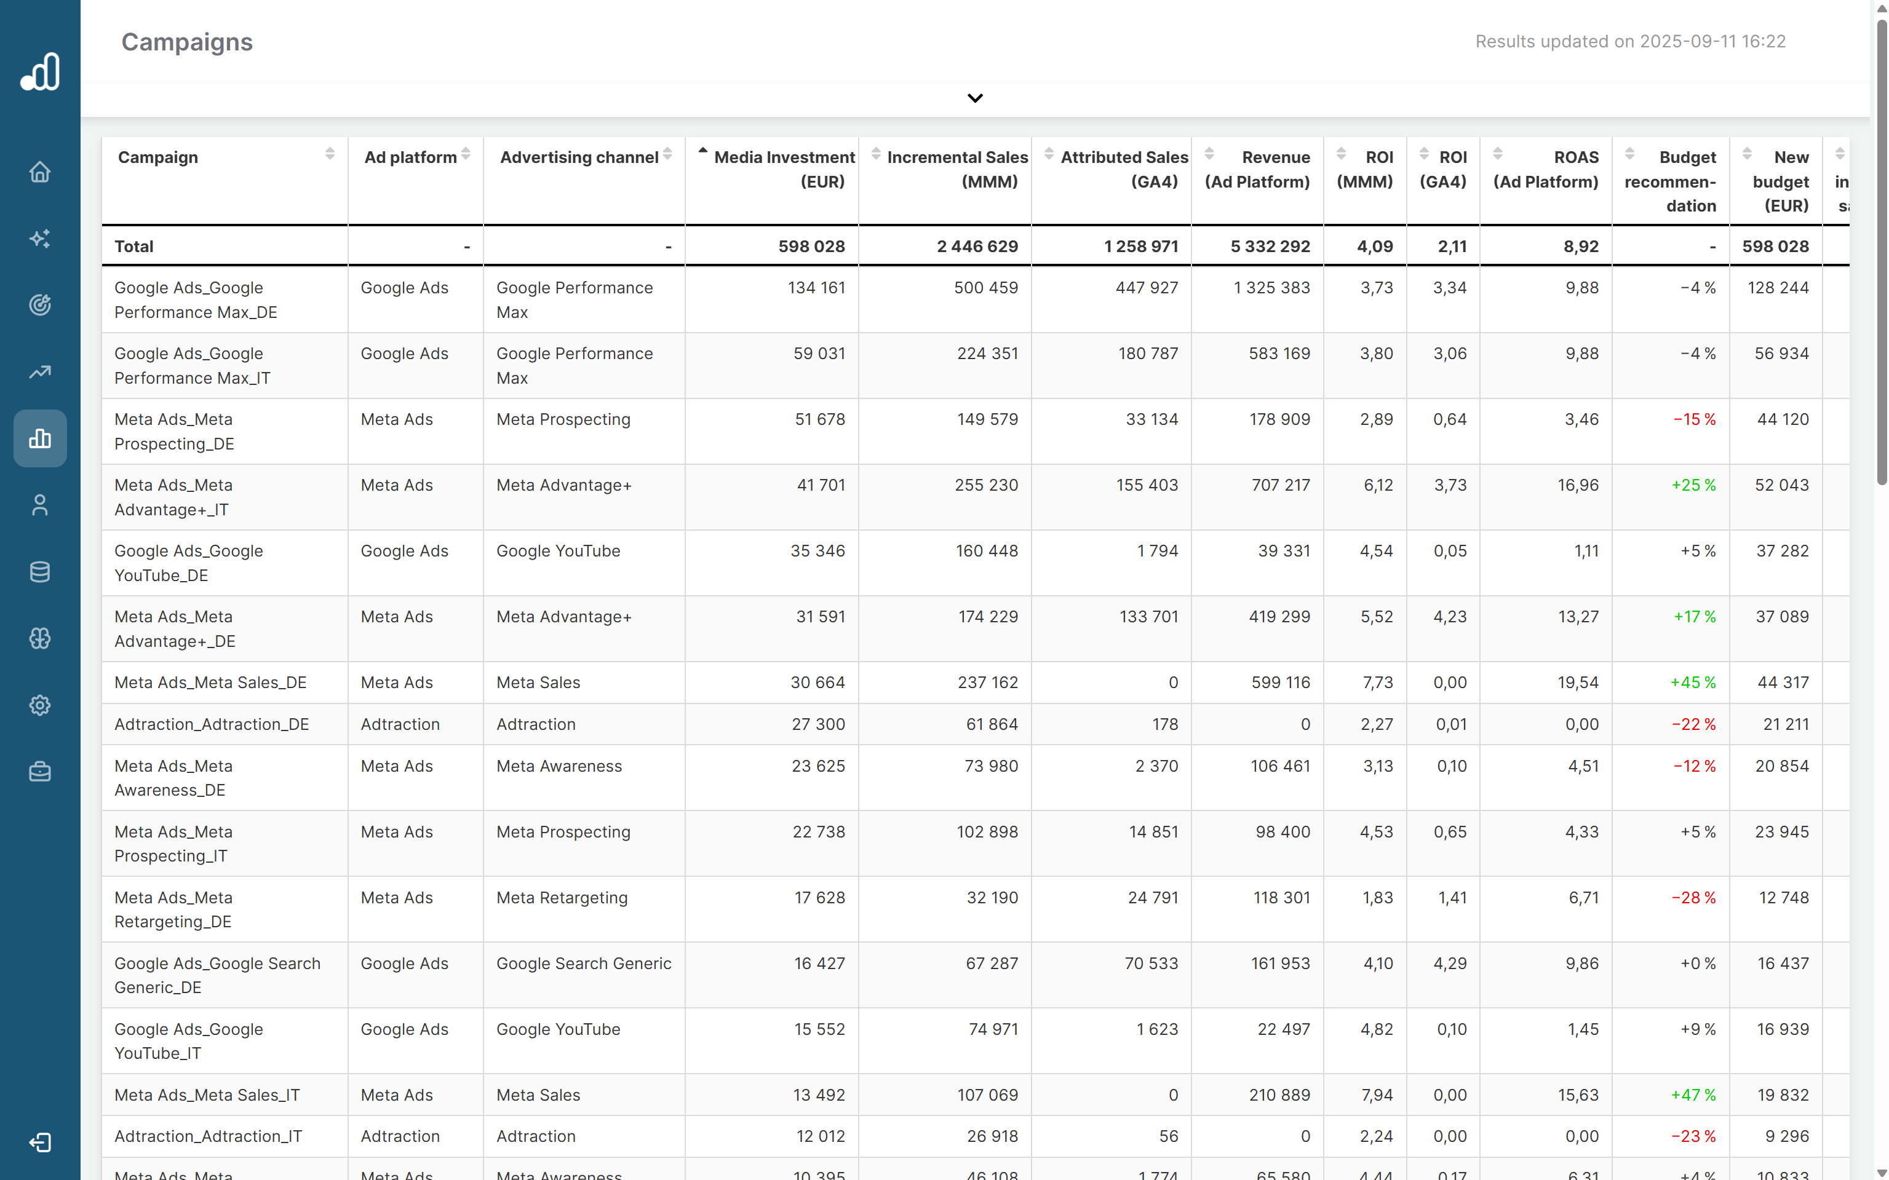Click the Campaigns page title
1889x1180 pixels.
186,42
